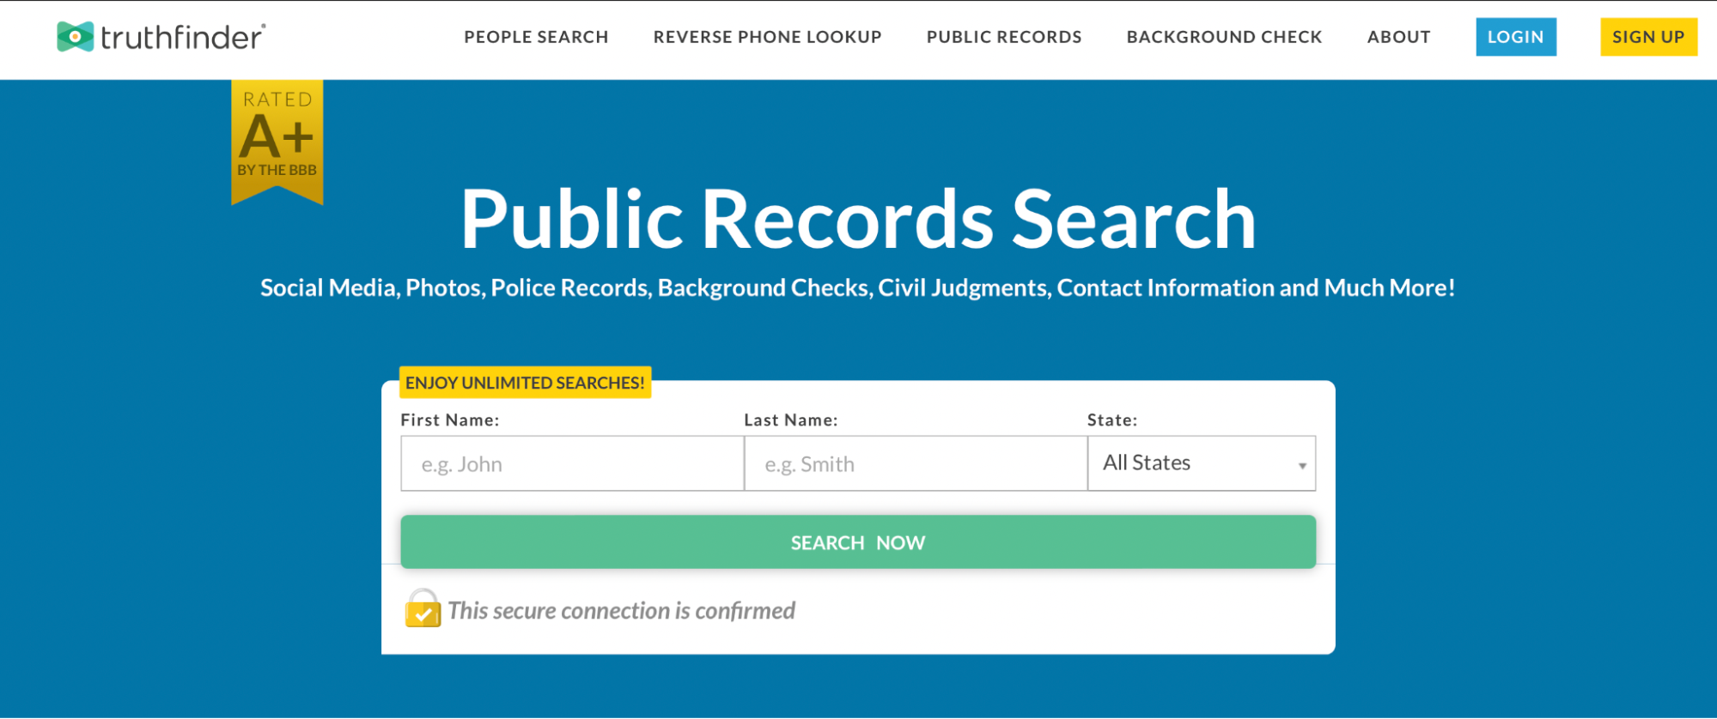The height and width of the screenshot is (719, 1717).
Task: Click the Public Records Search heading
Action: click(858, 220)
